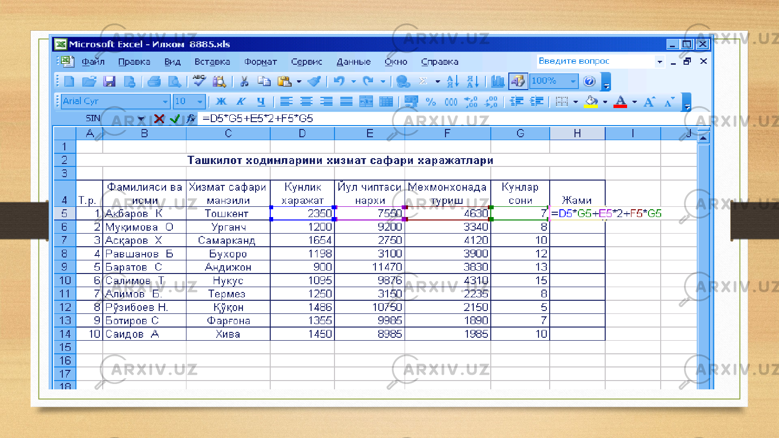Print the spreadsheet

point(154,81)
